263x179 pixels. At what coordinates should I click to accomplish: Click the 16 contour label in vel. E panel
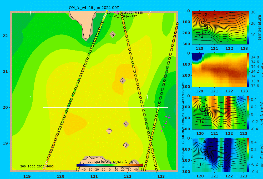(x=204, y=160)
